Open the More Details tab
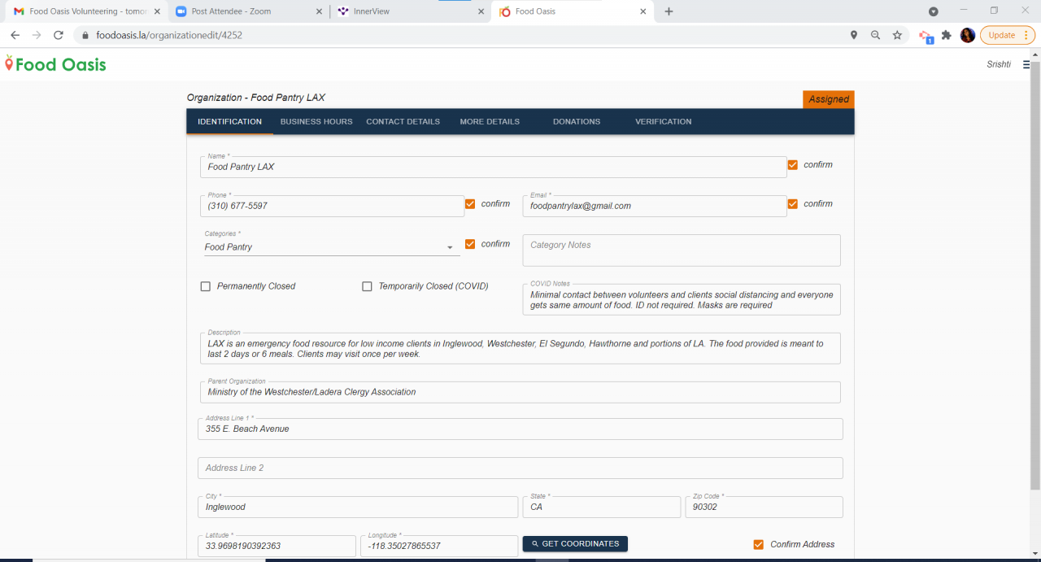The image size is (1041, 562). point(490,122)
